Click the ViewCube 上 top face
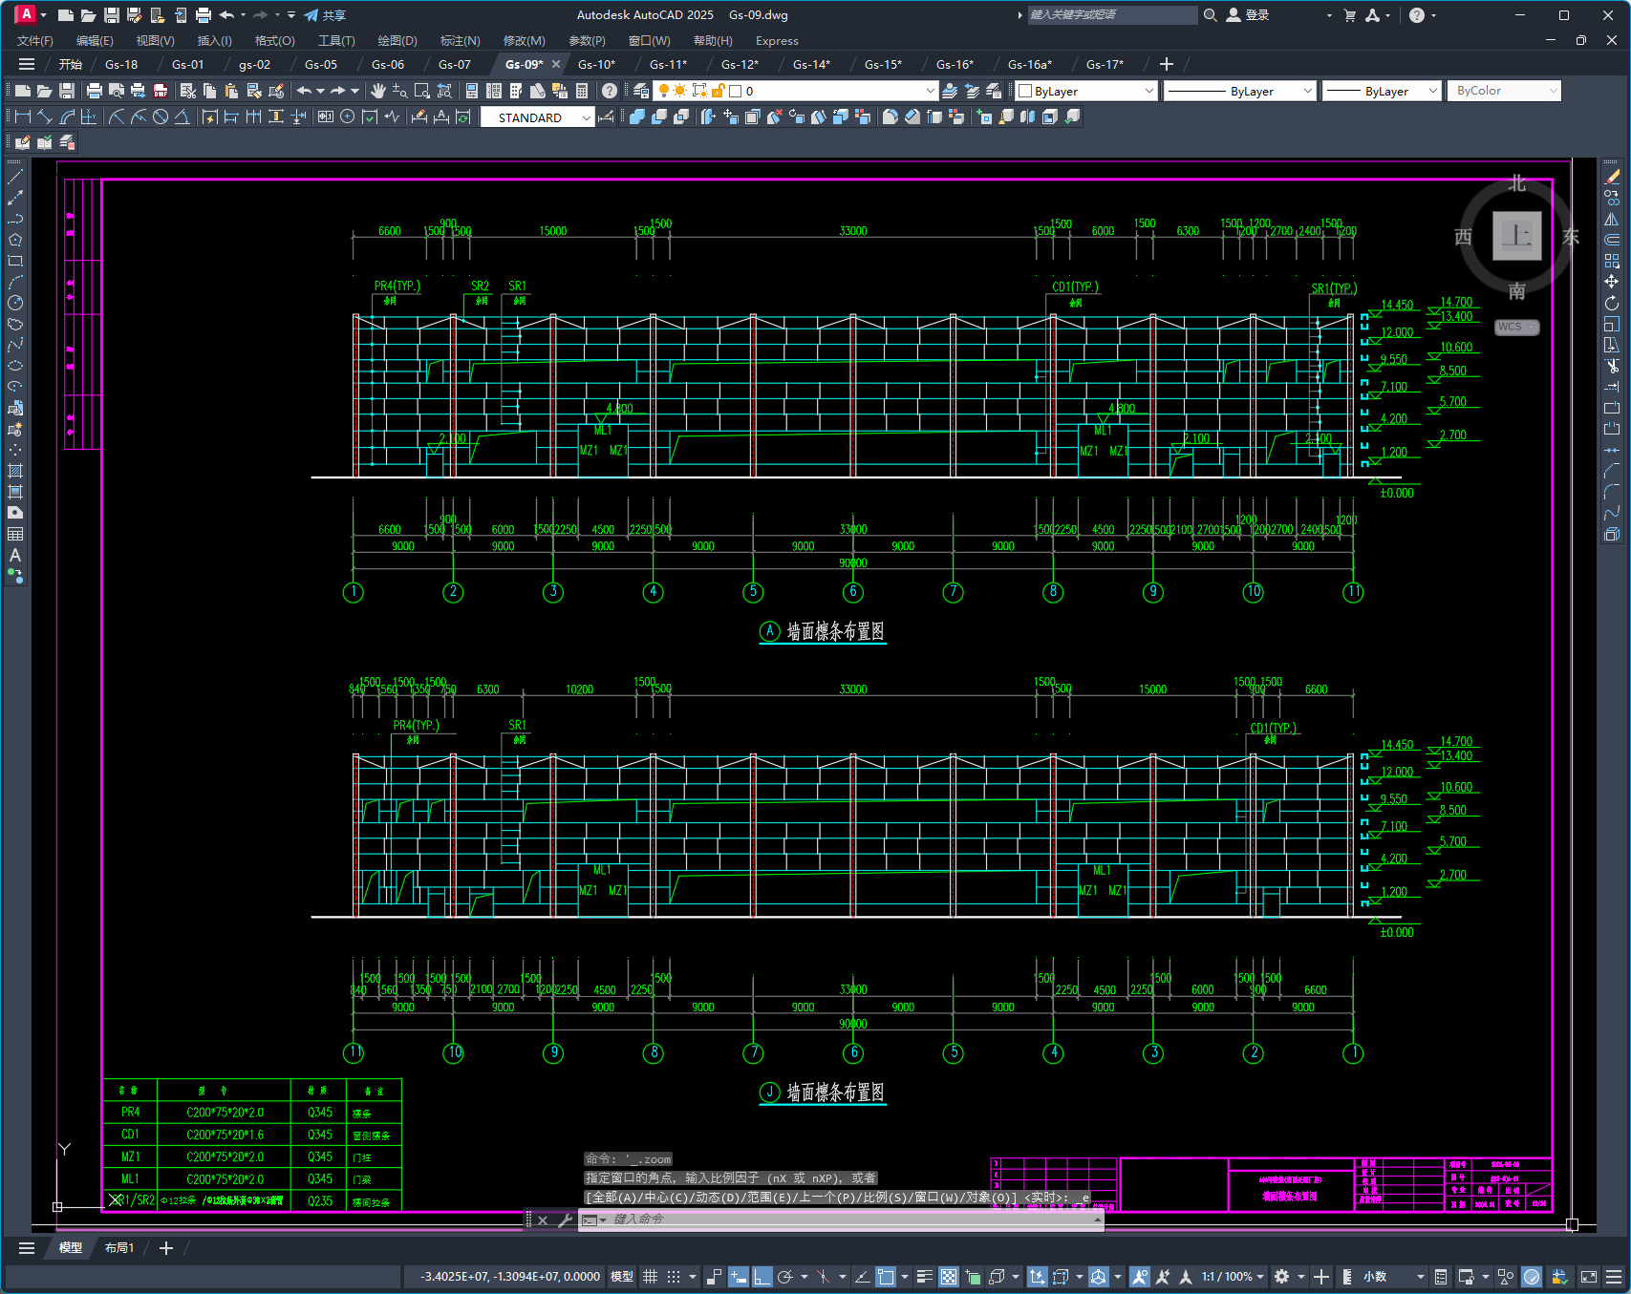Viewport: 1631px width, 1294px height. click(x=1516, y=235)
